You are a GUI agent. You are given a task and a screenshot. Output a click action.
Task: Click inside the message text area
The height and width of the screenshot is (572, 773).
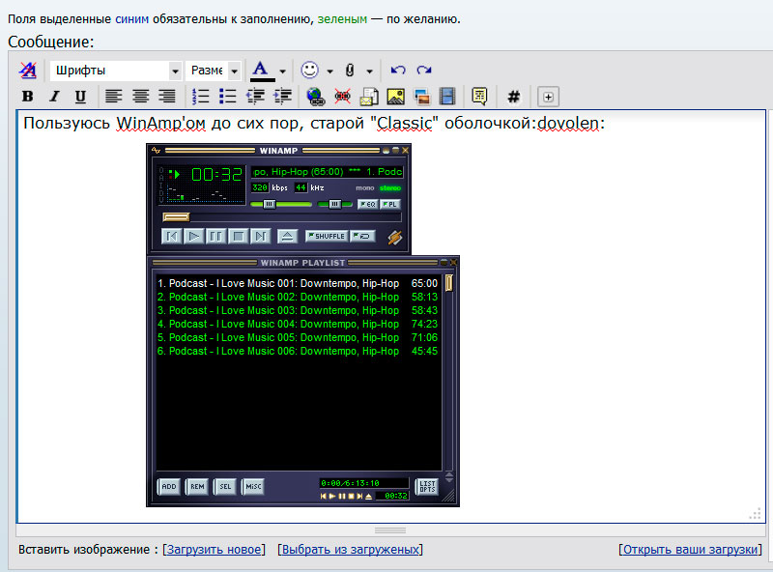tap(391, 316)
